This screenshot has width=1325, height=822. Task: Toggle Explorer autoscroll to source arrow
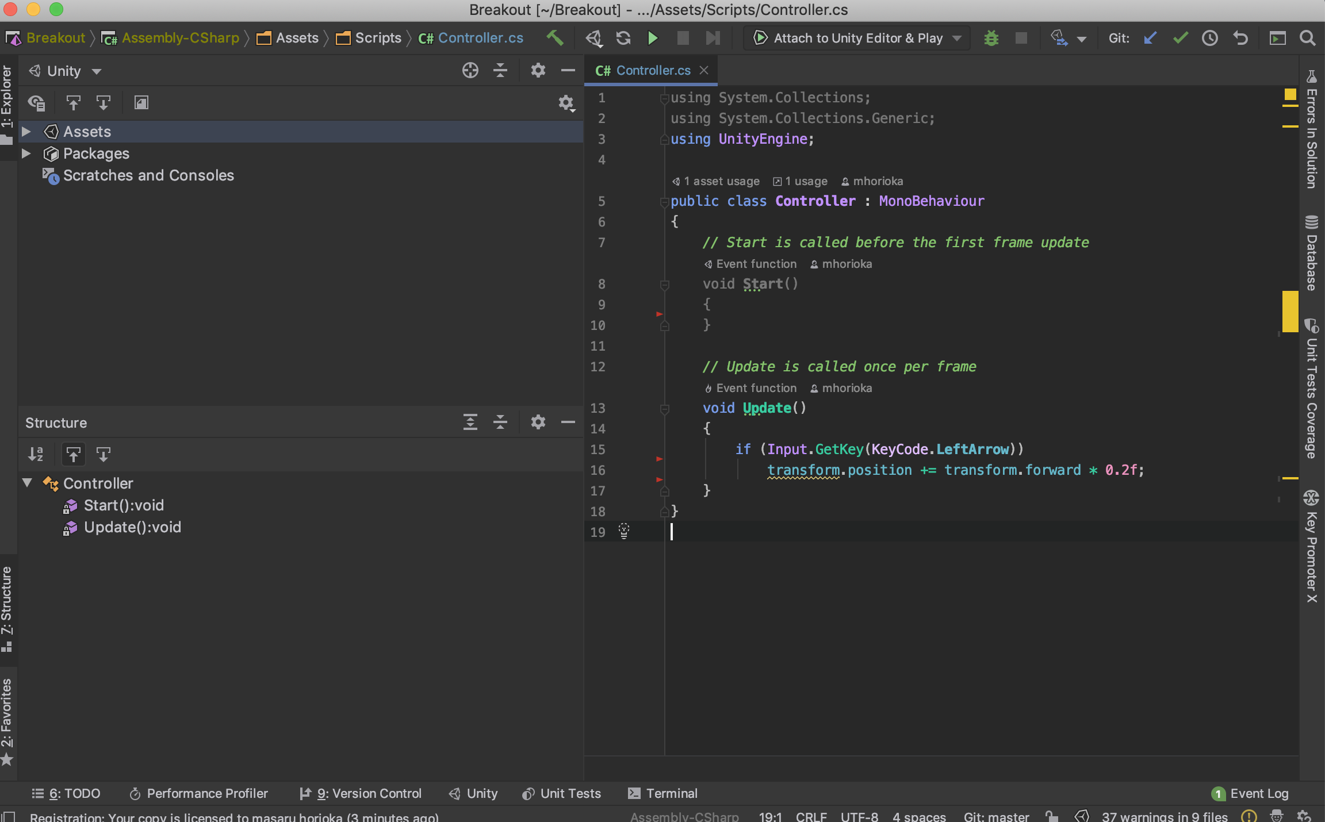[73, 103]
